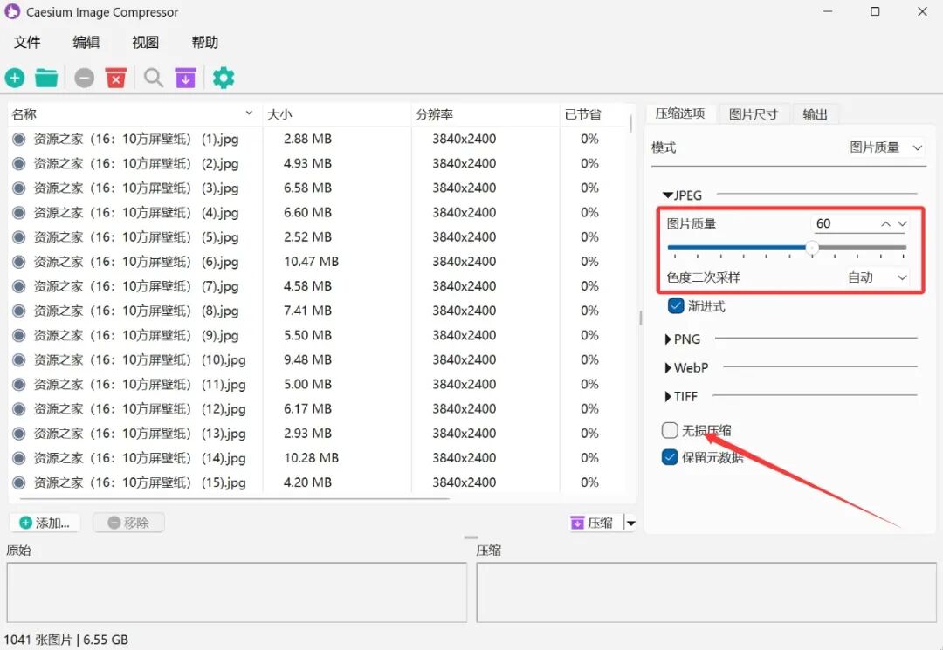Click the red clear list toolbar icon

click(116, 79)
